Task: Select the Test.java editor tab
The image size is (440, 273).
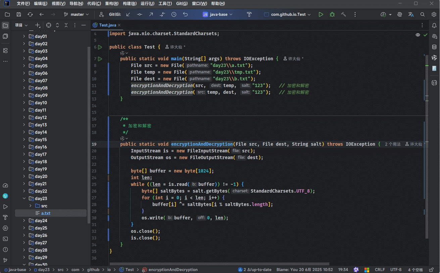Action: pyautogui.click(x=107, y=25)
